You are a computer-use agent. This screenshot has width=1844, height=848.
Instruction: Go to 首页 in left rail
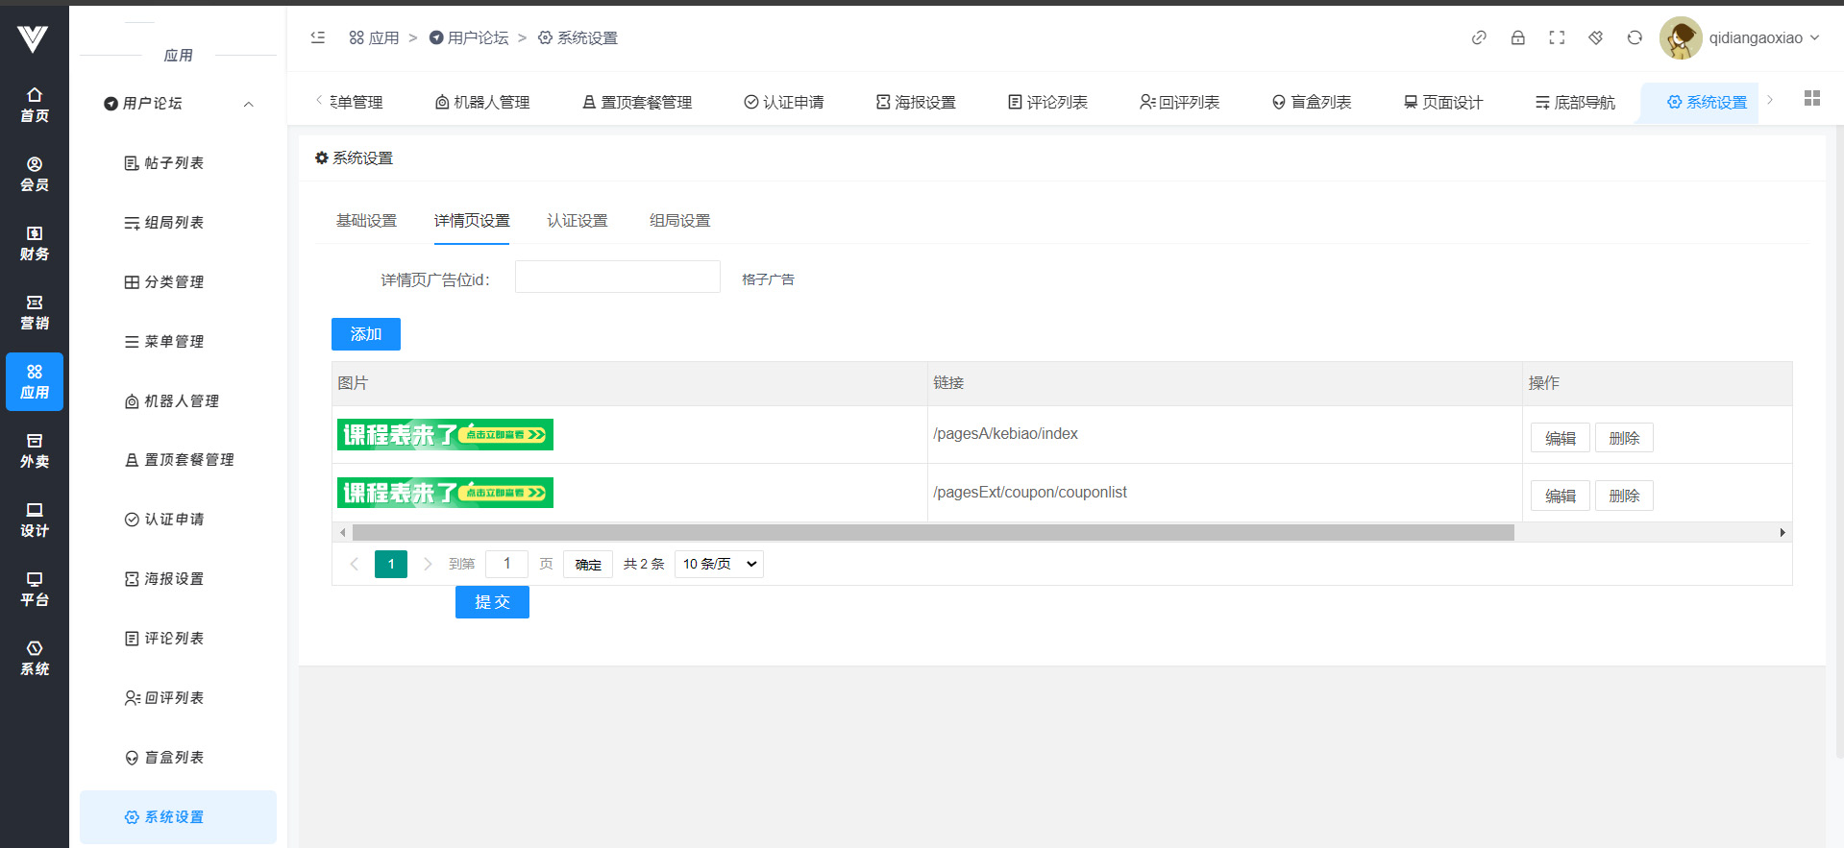(35, 105)
